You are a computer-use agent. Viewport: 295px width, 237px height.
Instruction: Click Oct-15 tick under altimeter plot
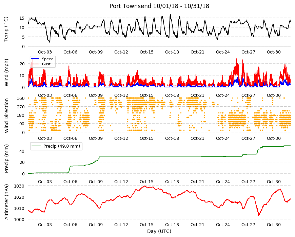coord(146,224)
